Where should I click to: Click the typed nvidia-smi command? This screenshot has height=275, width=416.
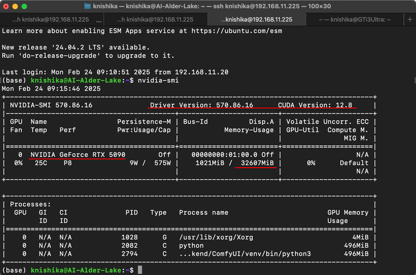pyautogui.click(x=158, y=80)
